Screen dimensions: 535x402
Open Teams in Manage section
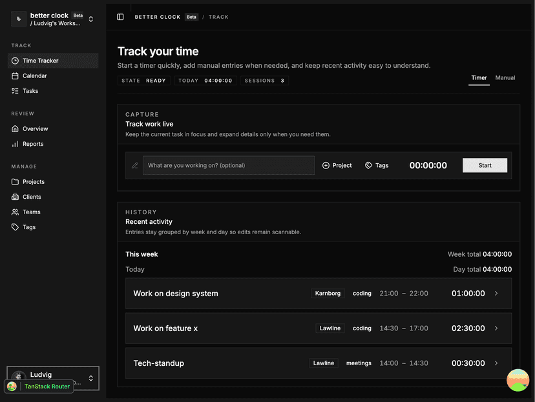pyautogui.click(x=31, y=212)
